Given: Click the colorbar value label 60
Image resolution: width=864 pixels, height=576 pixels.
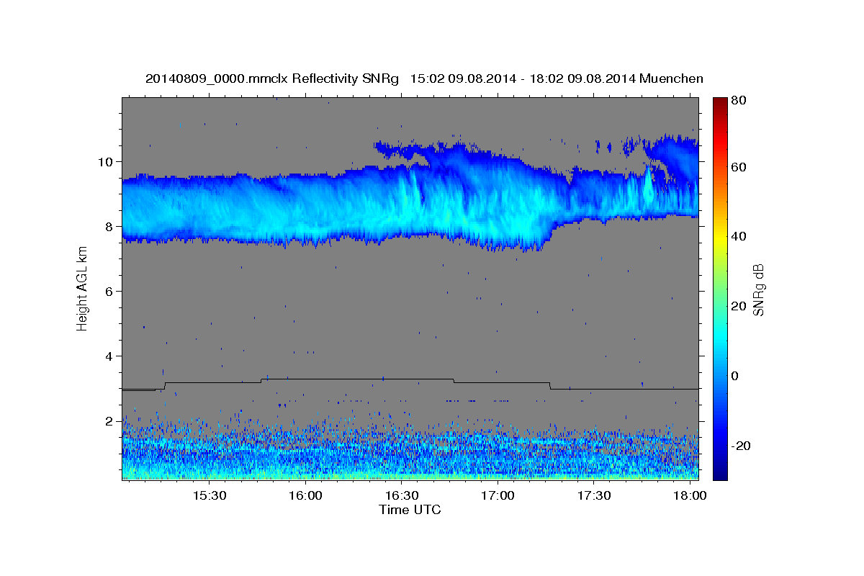Looking at the screenshot, I should pyautogui.click(x=738, y=167).
